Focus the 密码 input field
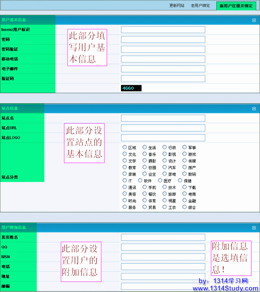Image resolution: width=260 pixels, height=292 pixels. (163, 39)
